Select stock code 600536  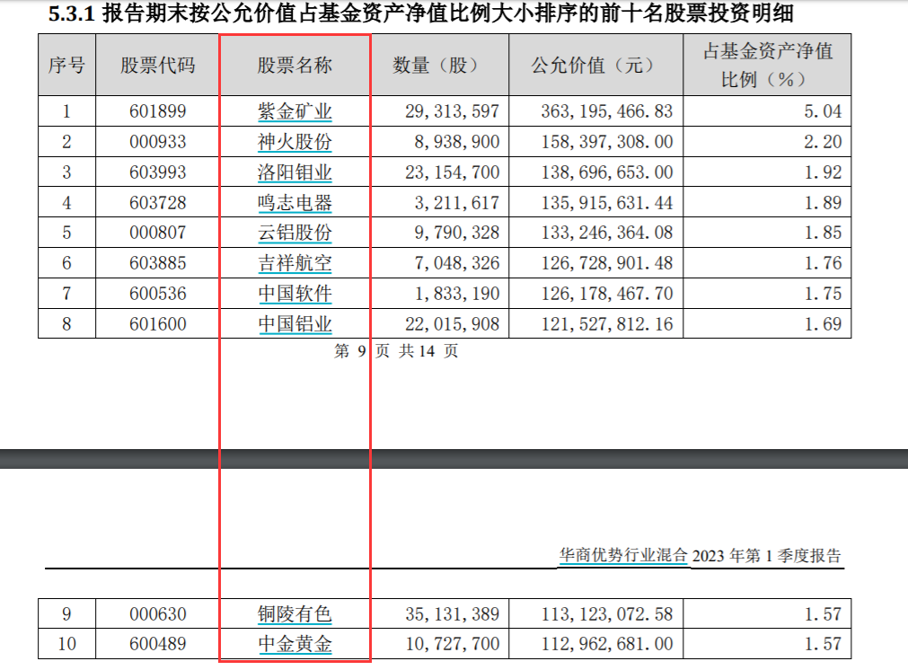(x=157, y=294)
